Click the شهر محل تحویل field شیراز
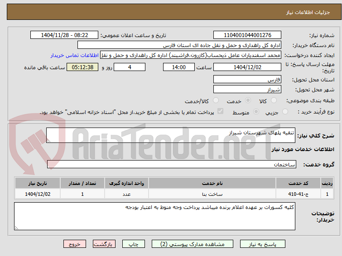342x256 pixels. pos(247,89)
